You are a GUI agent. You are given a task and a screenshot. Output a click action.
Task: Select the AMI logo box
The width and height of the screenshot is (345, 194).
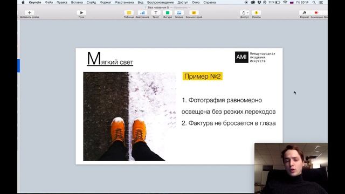coord(241,57)
